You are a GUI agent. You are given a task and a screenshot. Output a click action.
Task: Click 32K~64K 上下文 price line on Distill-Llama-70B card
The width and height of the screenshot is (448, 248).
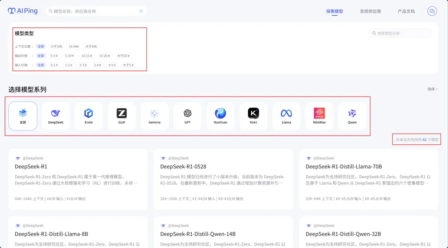[348, 199]
